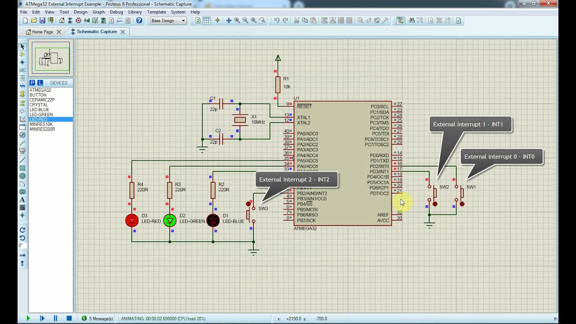Click the Rotate Clockwise icon
Image resolution: width=576 pixels, height=324 pixels.
click(22, 230)
